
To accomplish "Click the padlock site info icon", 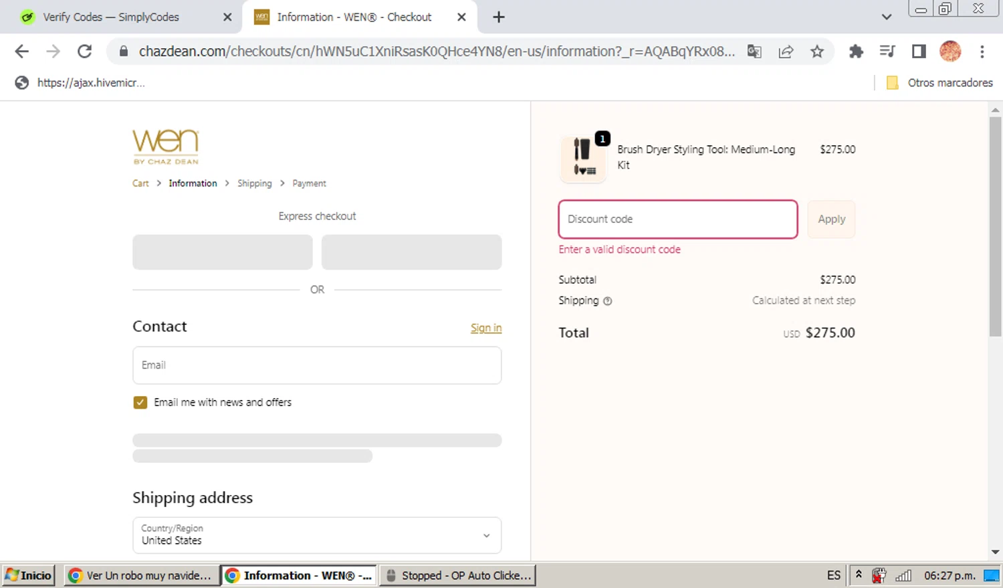I will [123, 52].
